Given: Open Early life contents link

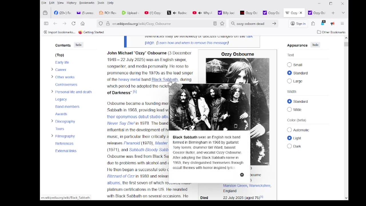Looking at the screenshot, I should (62, 62).
